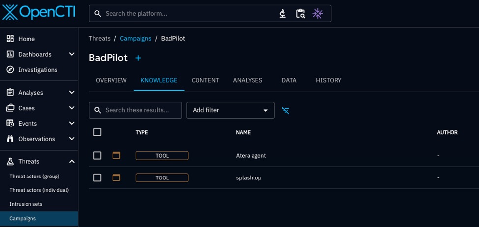Collapse the Threats menu chevron

(72, 161)
